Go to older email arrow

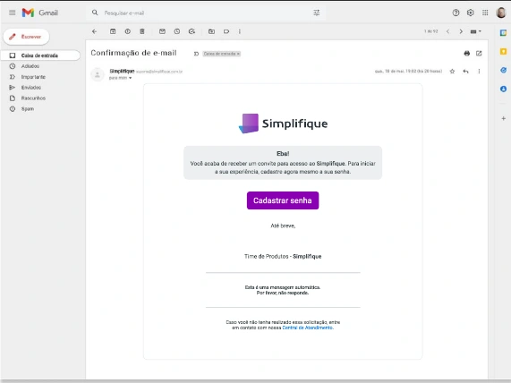pos(461,31)
